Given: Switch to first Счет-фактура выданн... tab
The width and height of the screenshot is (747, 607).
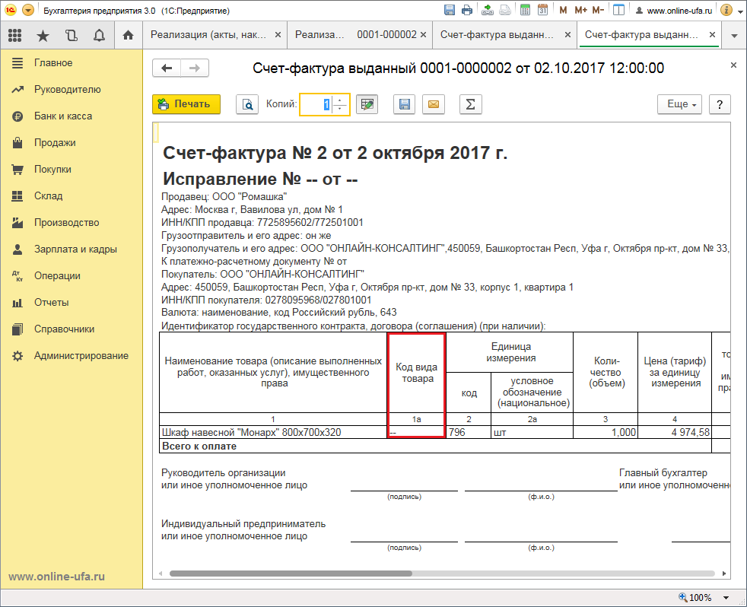Looking at the screenshot, I should (x=497, y=35).
